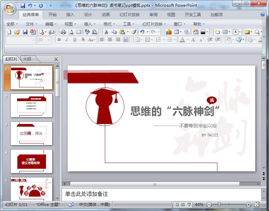The image size is (269, 211).
Task: Click the Fit slide to window icon
Action: [257, 205]
